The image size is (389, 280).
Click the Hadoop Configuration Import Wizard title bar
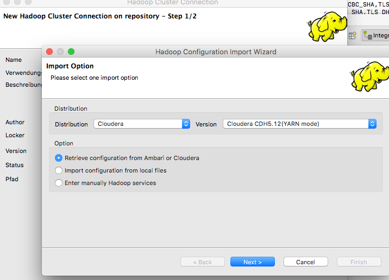tap(216, 52)
